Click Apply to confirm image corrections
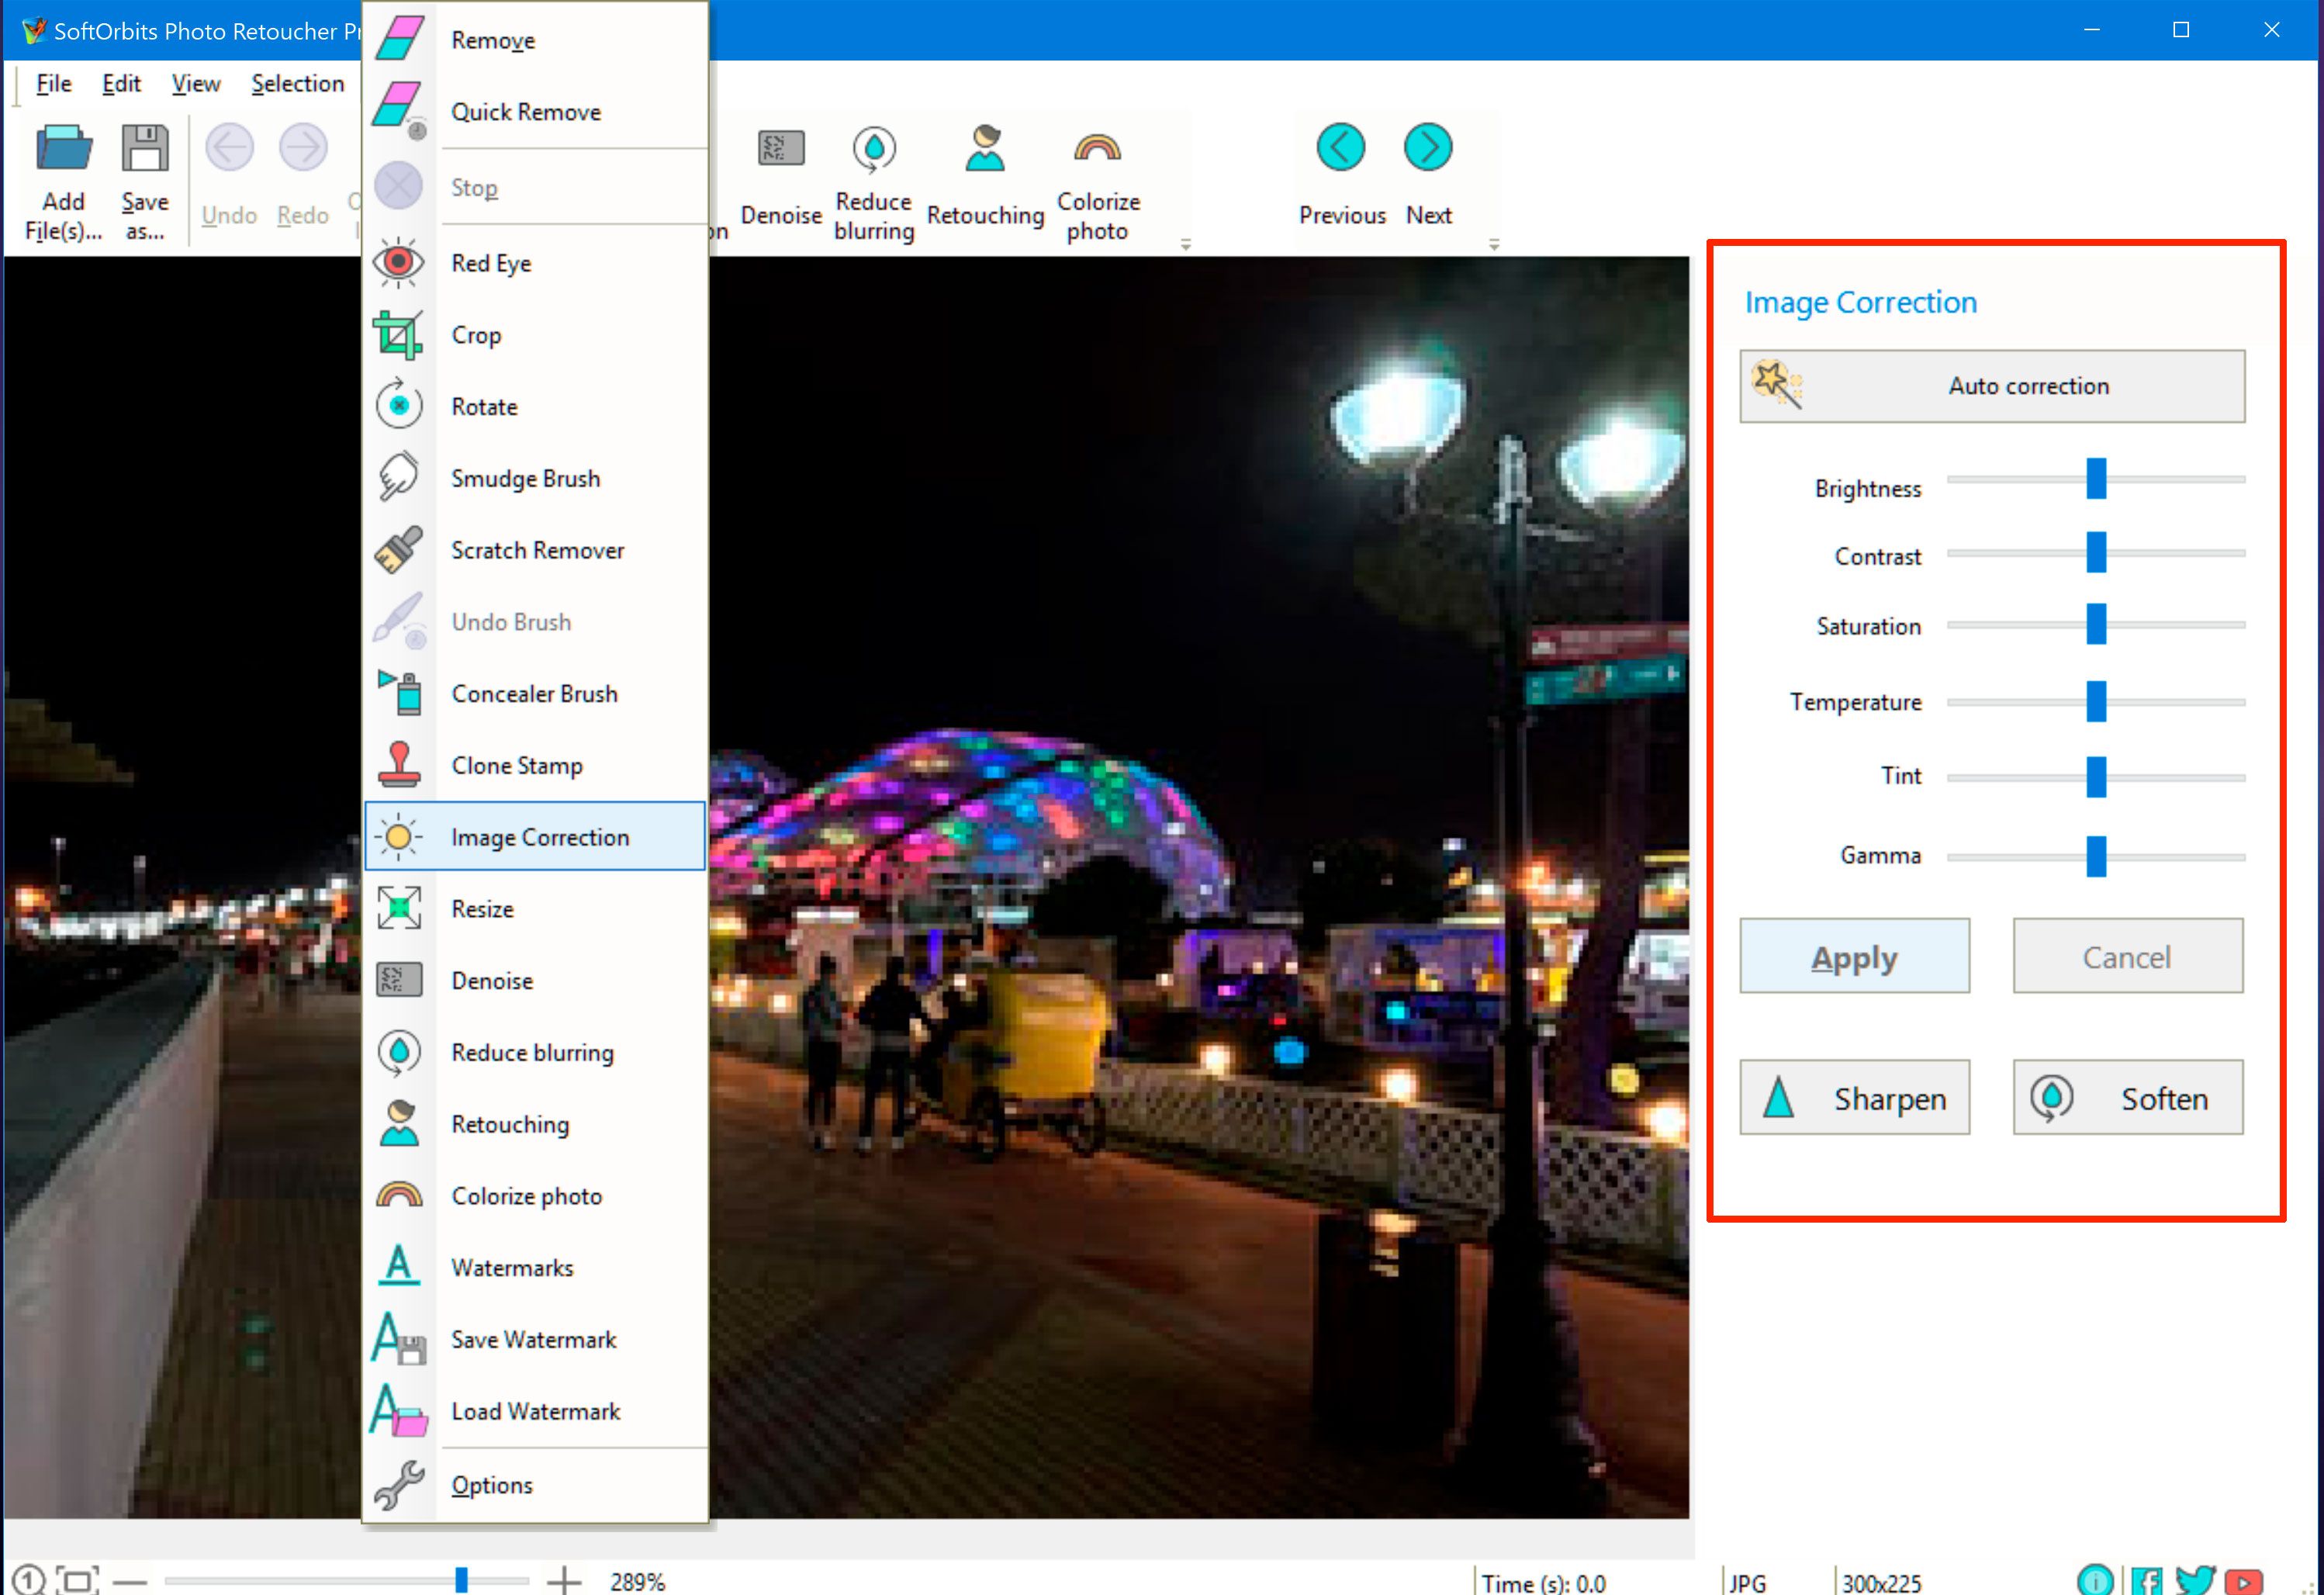The image size is (2324, 1595). [x=1858, y=956]
